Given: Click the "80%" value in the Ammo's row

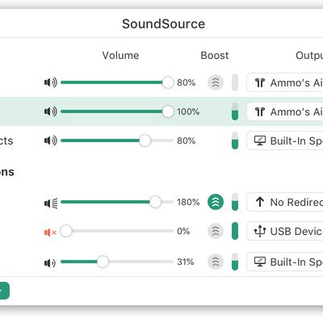Looking at the screenshot, I should tap(186, 82).
